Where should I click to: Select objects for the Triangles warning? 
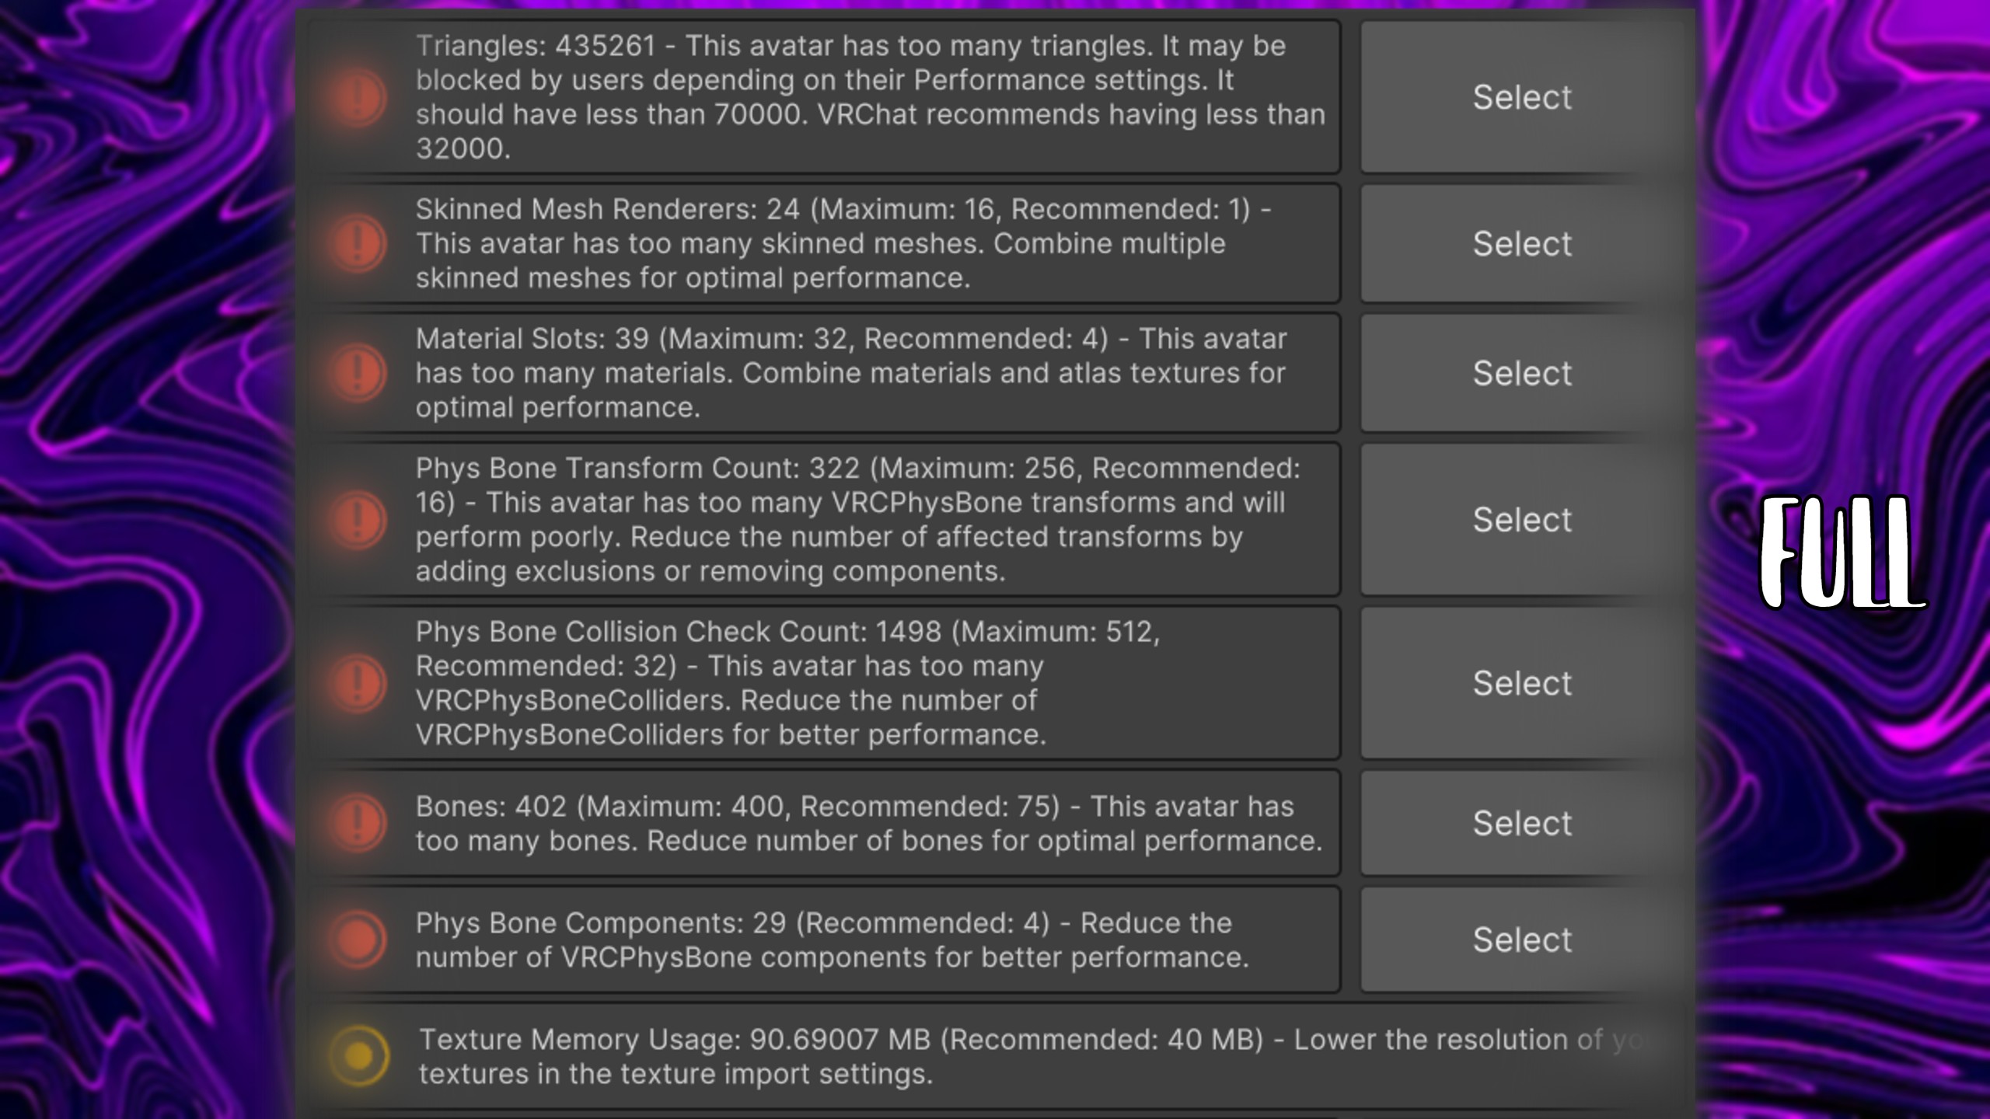tap(1522, 97)
